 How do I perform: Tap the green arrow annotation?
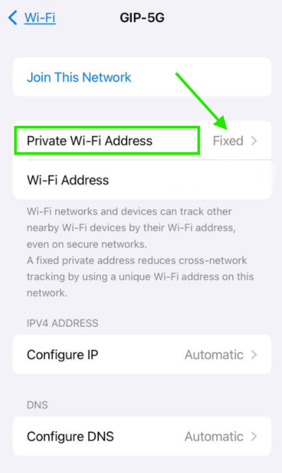201,101
